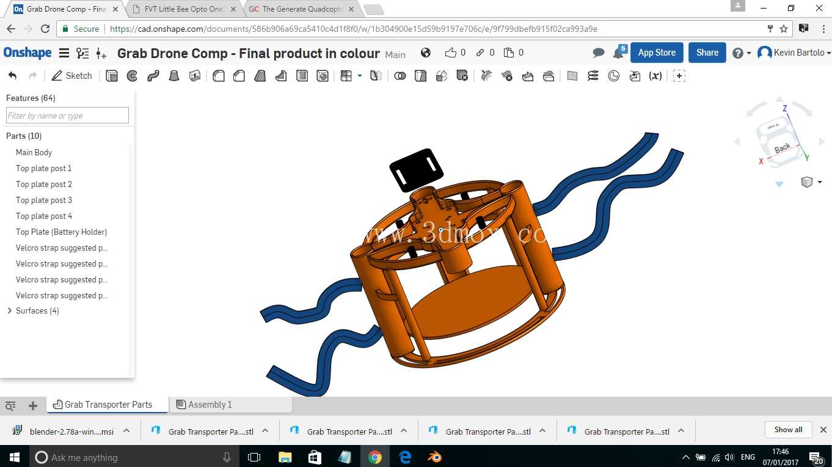This screenshot has height=467, width=832.
Task: Select the Draft tool
Action: (x=260, y=76)
